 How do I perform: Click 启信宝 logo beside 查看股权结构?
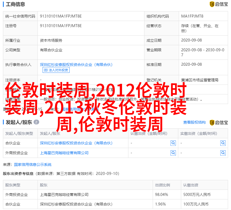(x=219, y=123)
